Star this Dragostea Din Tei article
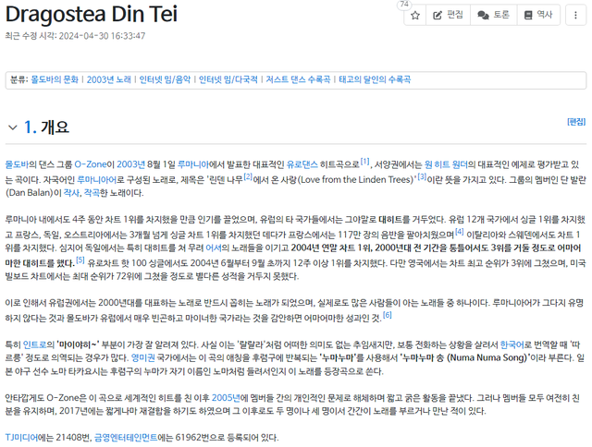592x447 pixels. click(415, 15)
